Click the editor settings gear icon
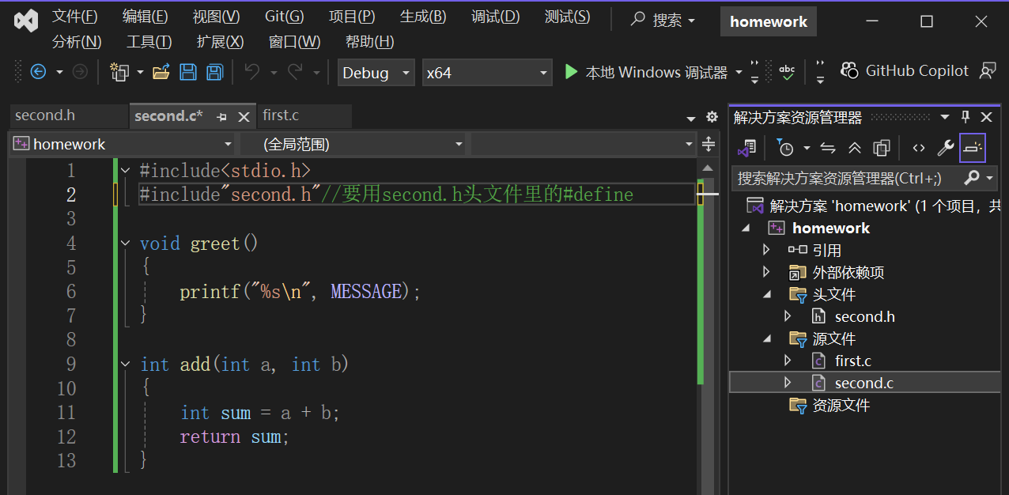This screenshot has width=1009, height=495. point(712,117)
